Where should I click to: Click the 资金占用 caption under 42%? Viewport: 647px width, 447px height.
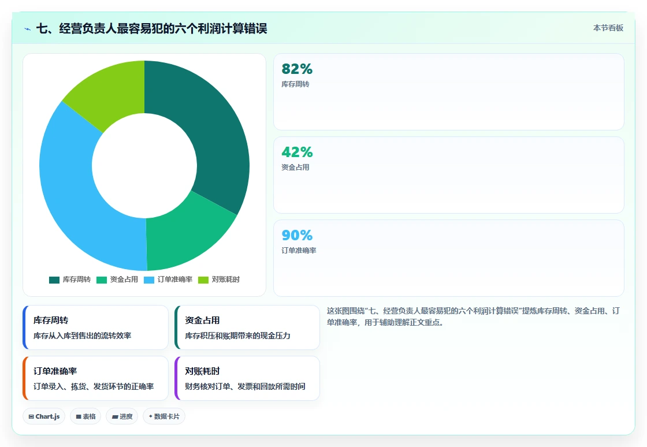tap(295, 167)
